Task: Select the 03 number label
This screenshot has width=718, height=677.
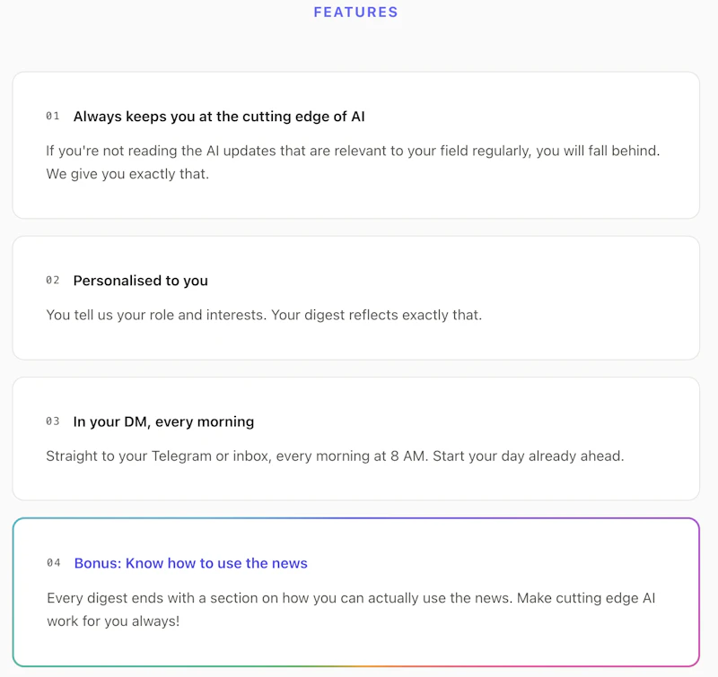Action: pos(53,421)
